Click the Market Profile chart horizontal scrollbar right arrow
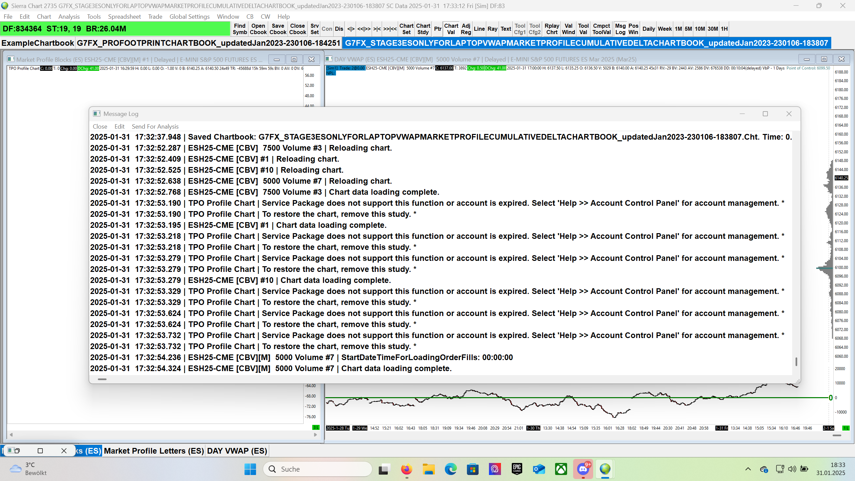The height and width of the screenshot is (481, 855). point(315,435)
